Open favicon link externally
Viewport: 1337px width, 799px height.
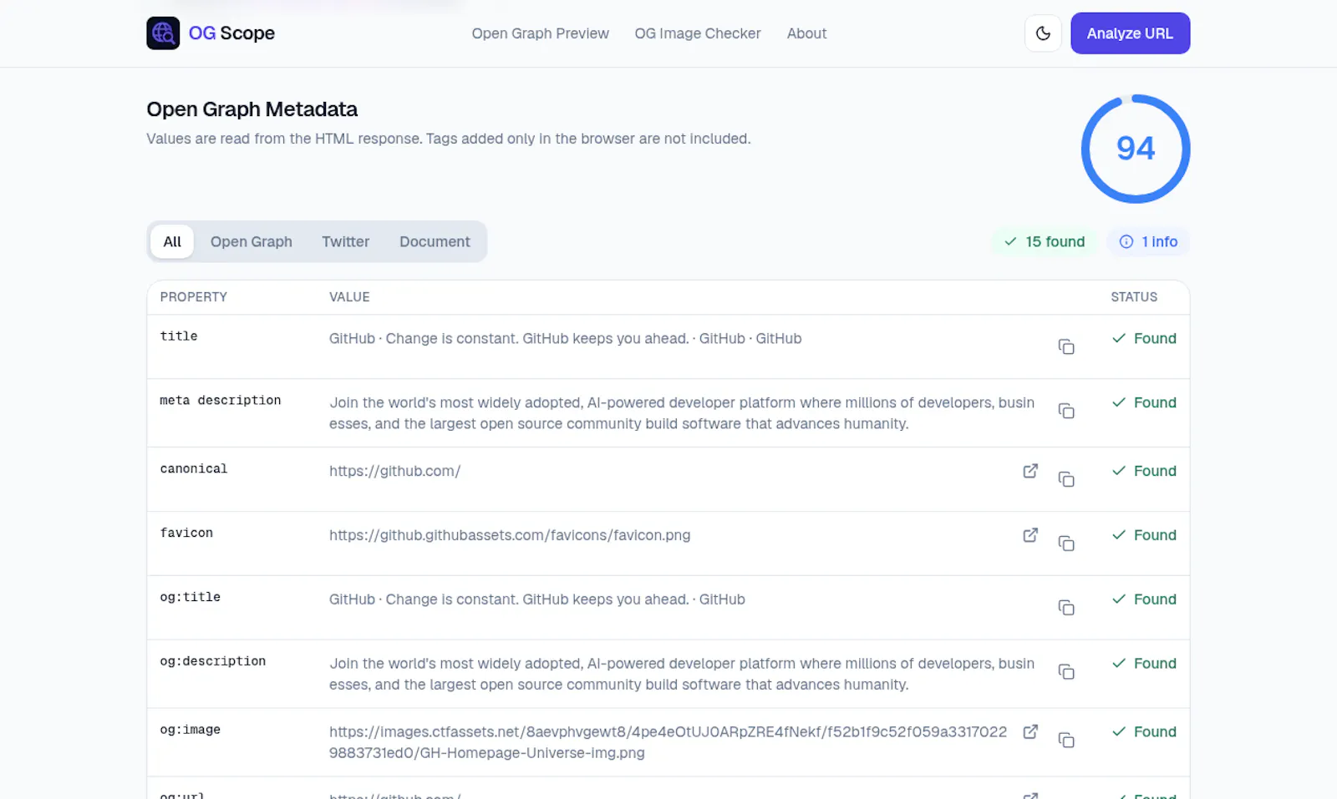click(1030, 535)
